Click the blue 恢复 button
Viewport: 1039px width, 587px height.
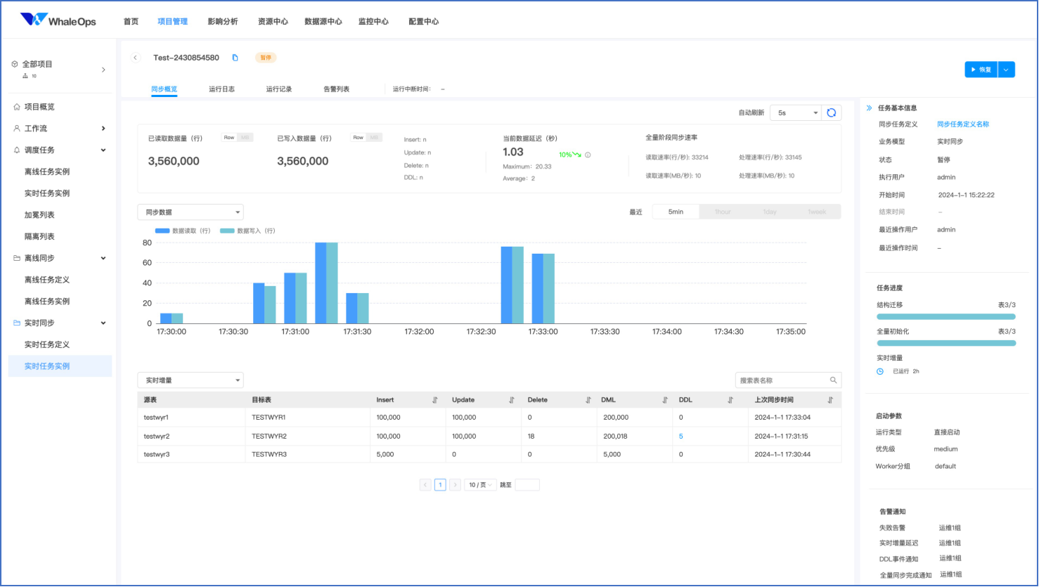tap(981, 70)
